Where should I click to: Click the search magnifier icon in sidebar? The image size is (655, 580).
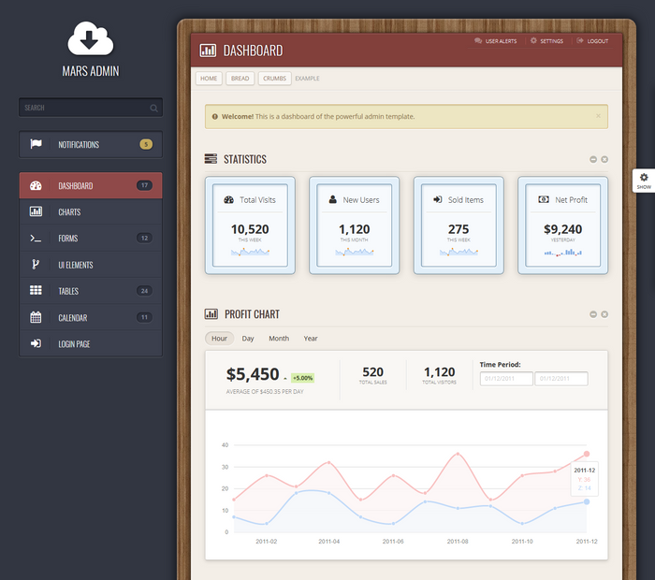pos(153,109)
